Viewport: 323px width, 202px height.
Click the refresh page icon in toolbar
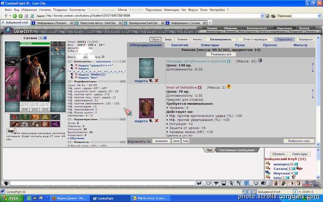click(32, 16)
